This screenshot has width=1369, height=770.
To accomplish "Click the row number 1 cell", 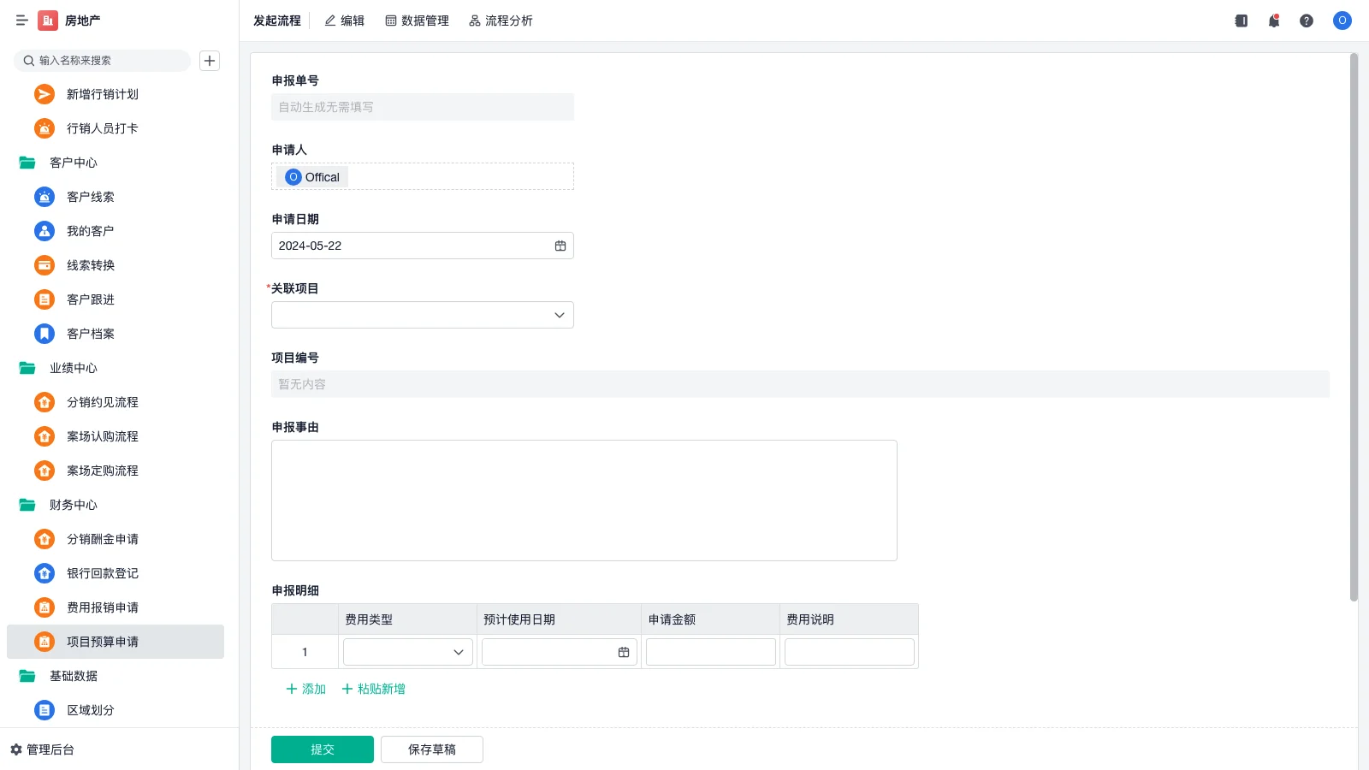I will tap(305, 652).
